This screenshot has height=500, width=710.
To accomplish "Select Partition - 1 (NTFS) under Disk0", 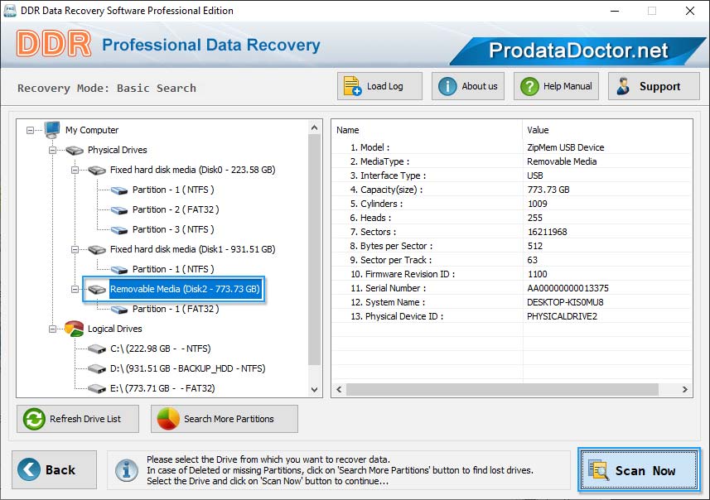I will pyautogui.click(x=173, y=190).
